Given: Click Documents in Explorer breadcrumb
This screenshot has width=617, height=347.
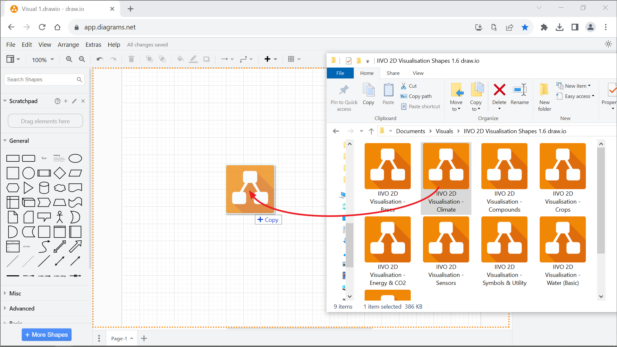Looking at the screenshot, I should [410, 131].
